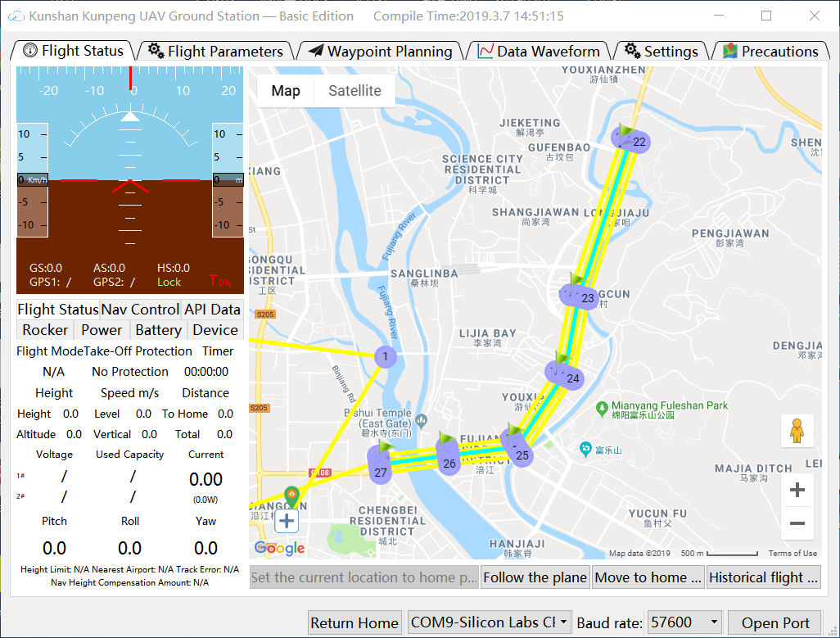This screenshot has width=840, height=638.
Task: Click the green home location pin
Action: pos(291,495)
